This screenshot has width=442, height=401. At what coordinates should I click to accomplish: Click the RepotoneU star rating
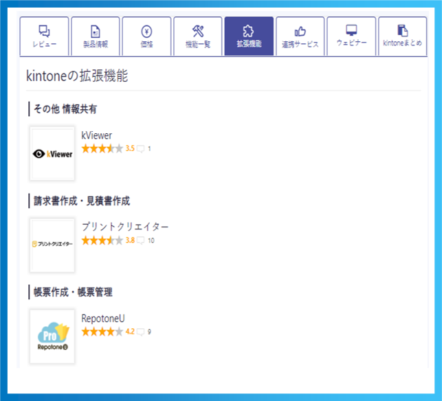point(102,332)
